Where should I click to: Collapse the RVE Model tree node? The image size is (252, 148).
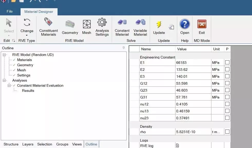4,55
